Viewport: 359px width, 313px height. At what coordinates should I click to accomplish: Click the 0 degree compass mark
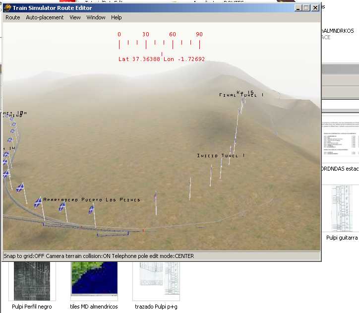tap(119, 35)
